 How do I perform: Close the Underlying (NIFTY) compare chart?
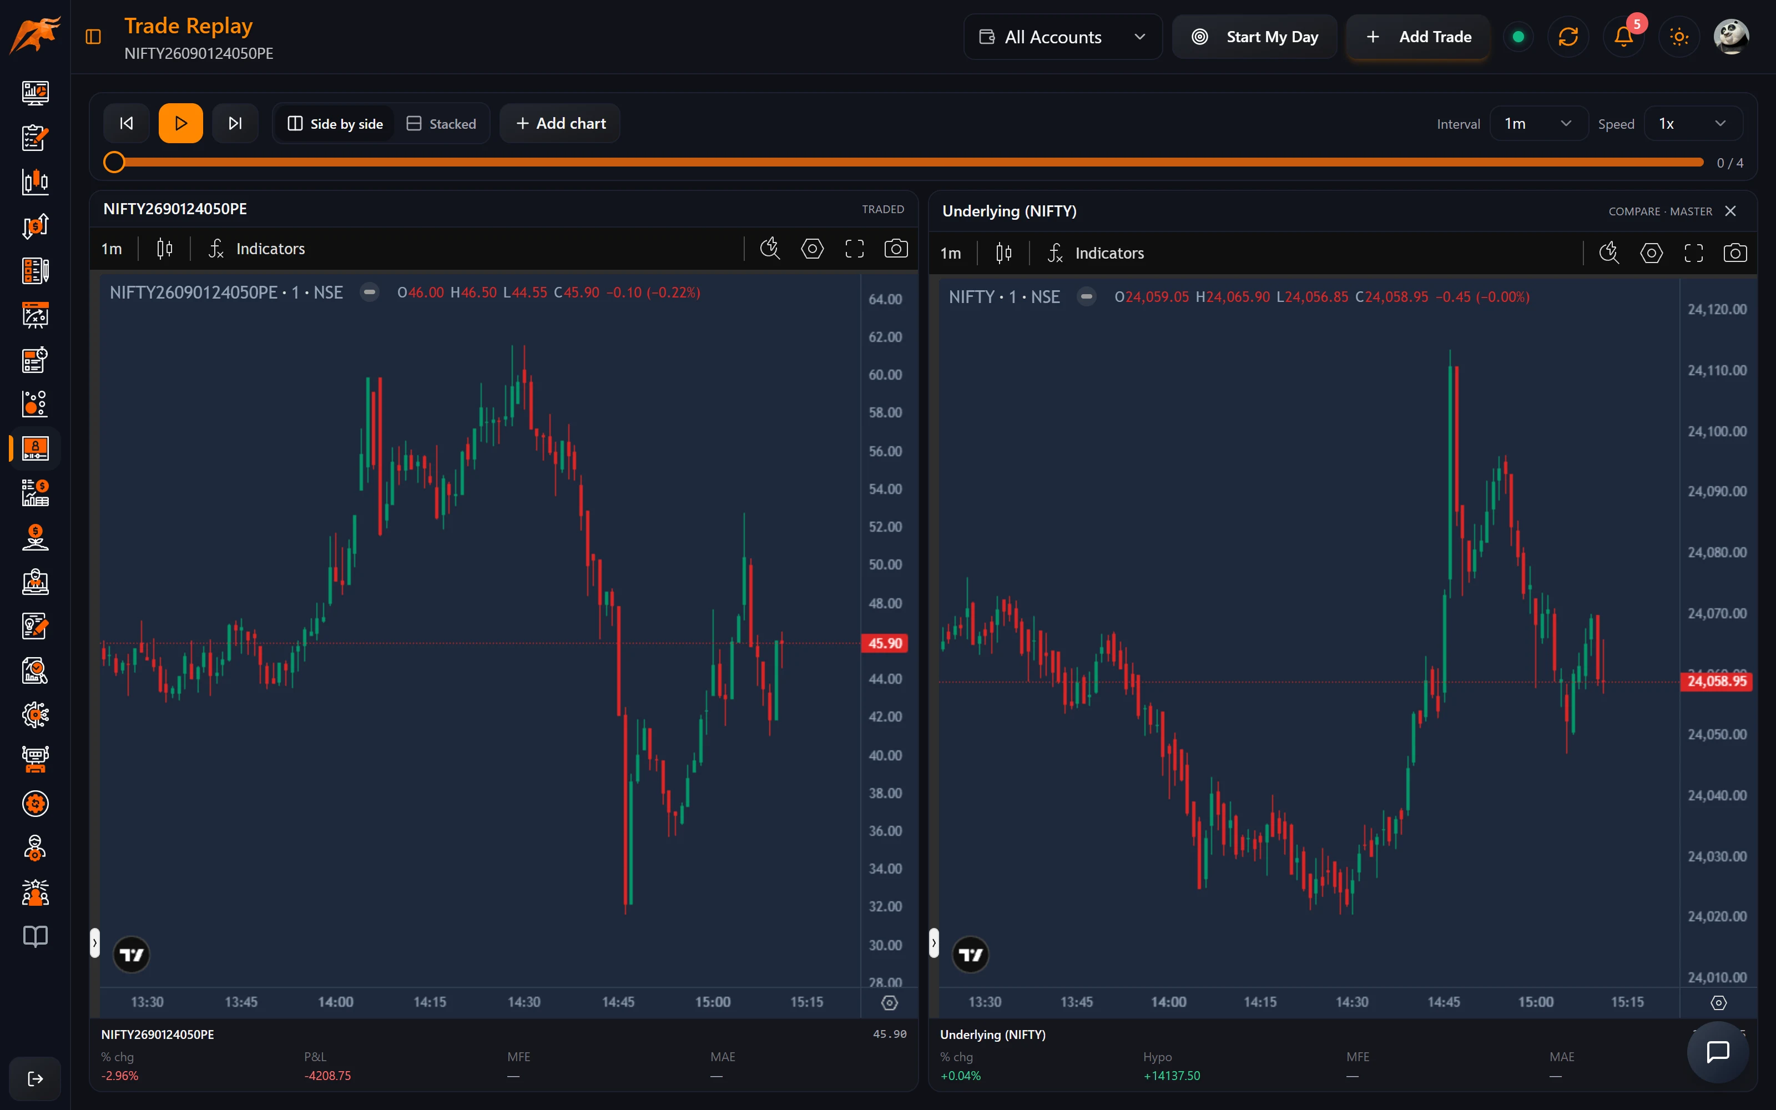click(1730, 211)
